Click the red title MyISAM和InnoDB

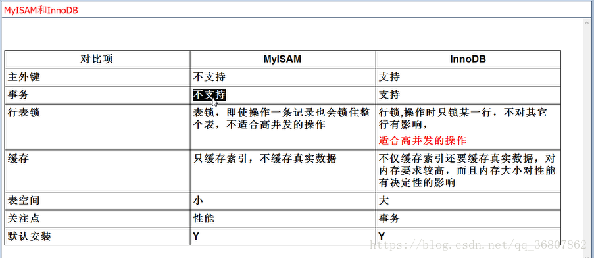tap(41, 10)
